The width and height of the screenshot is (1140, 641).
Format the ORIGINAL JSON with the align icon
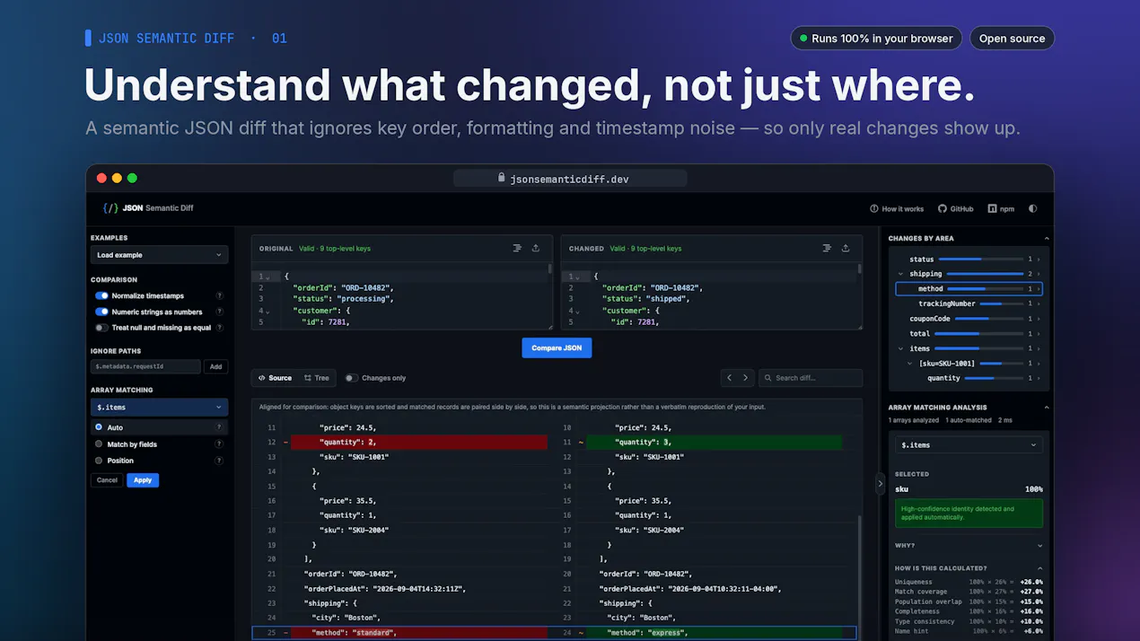point(517,248)
